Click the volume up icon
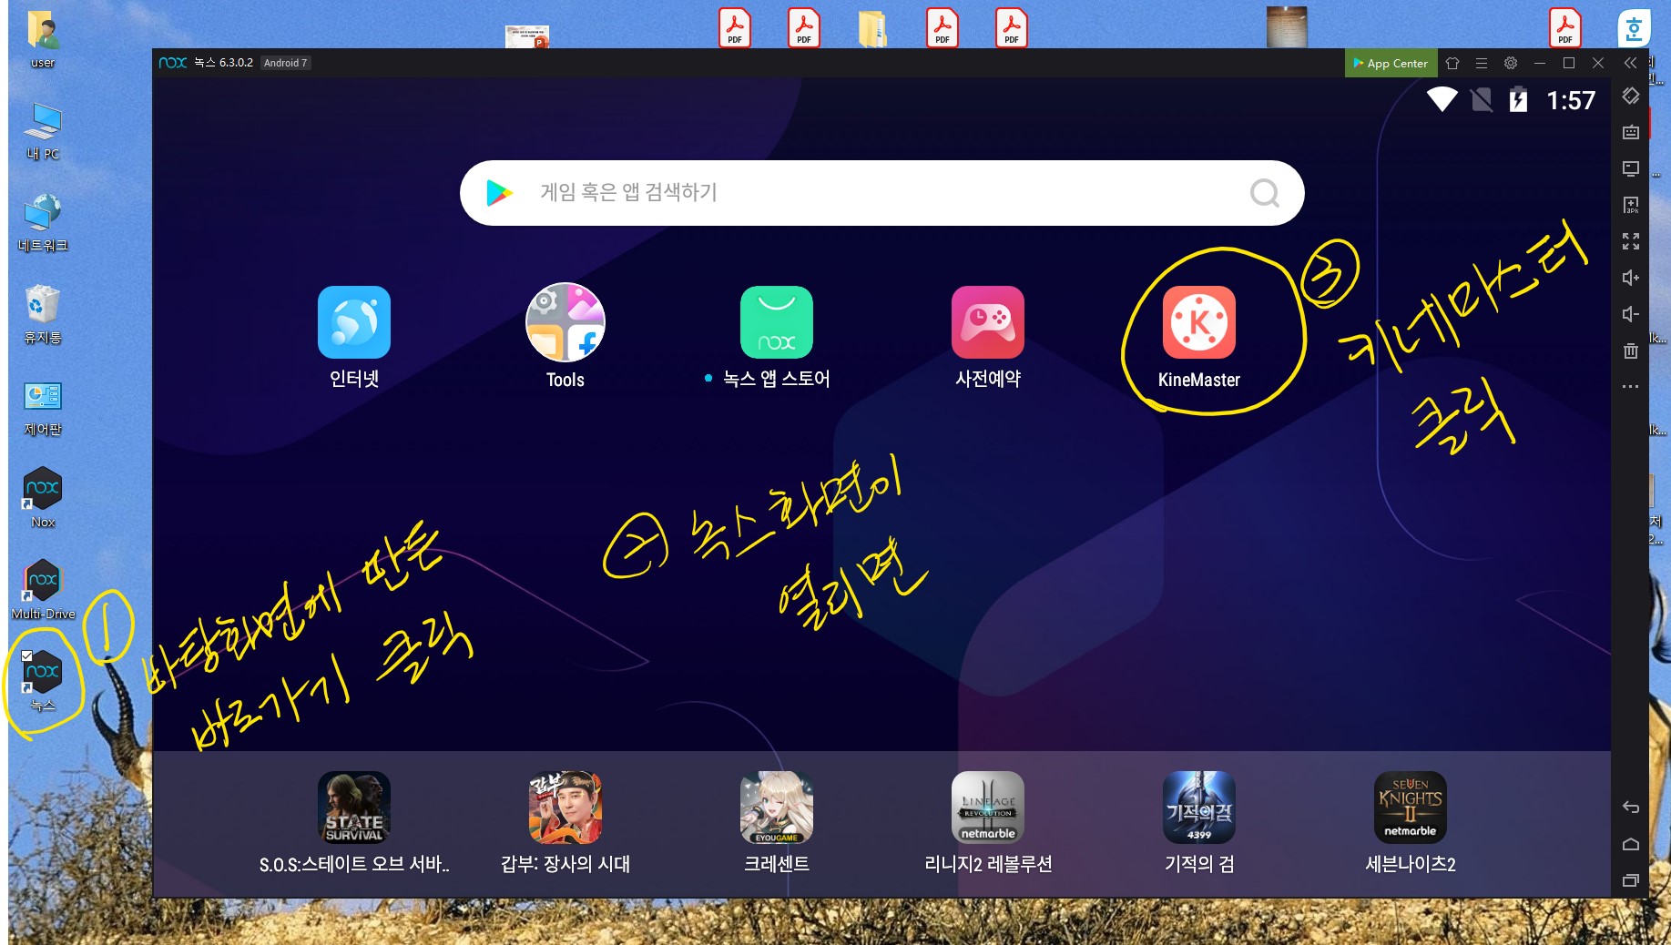Image resolution: width=1671 pixels, height=945 pixels. pyautogui.click(x=1631, y=278)
